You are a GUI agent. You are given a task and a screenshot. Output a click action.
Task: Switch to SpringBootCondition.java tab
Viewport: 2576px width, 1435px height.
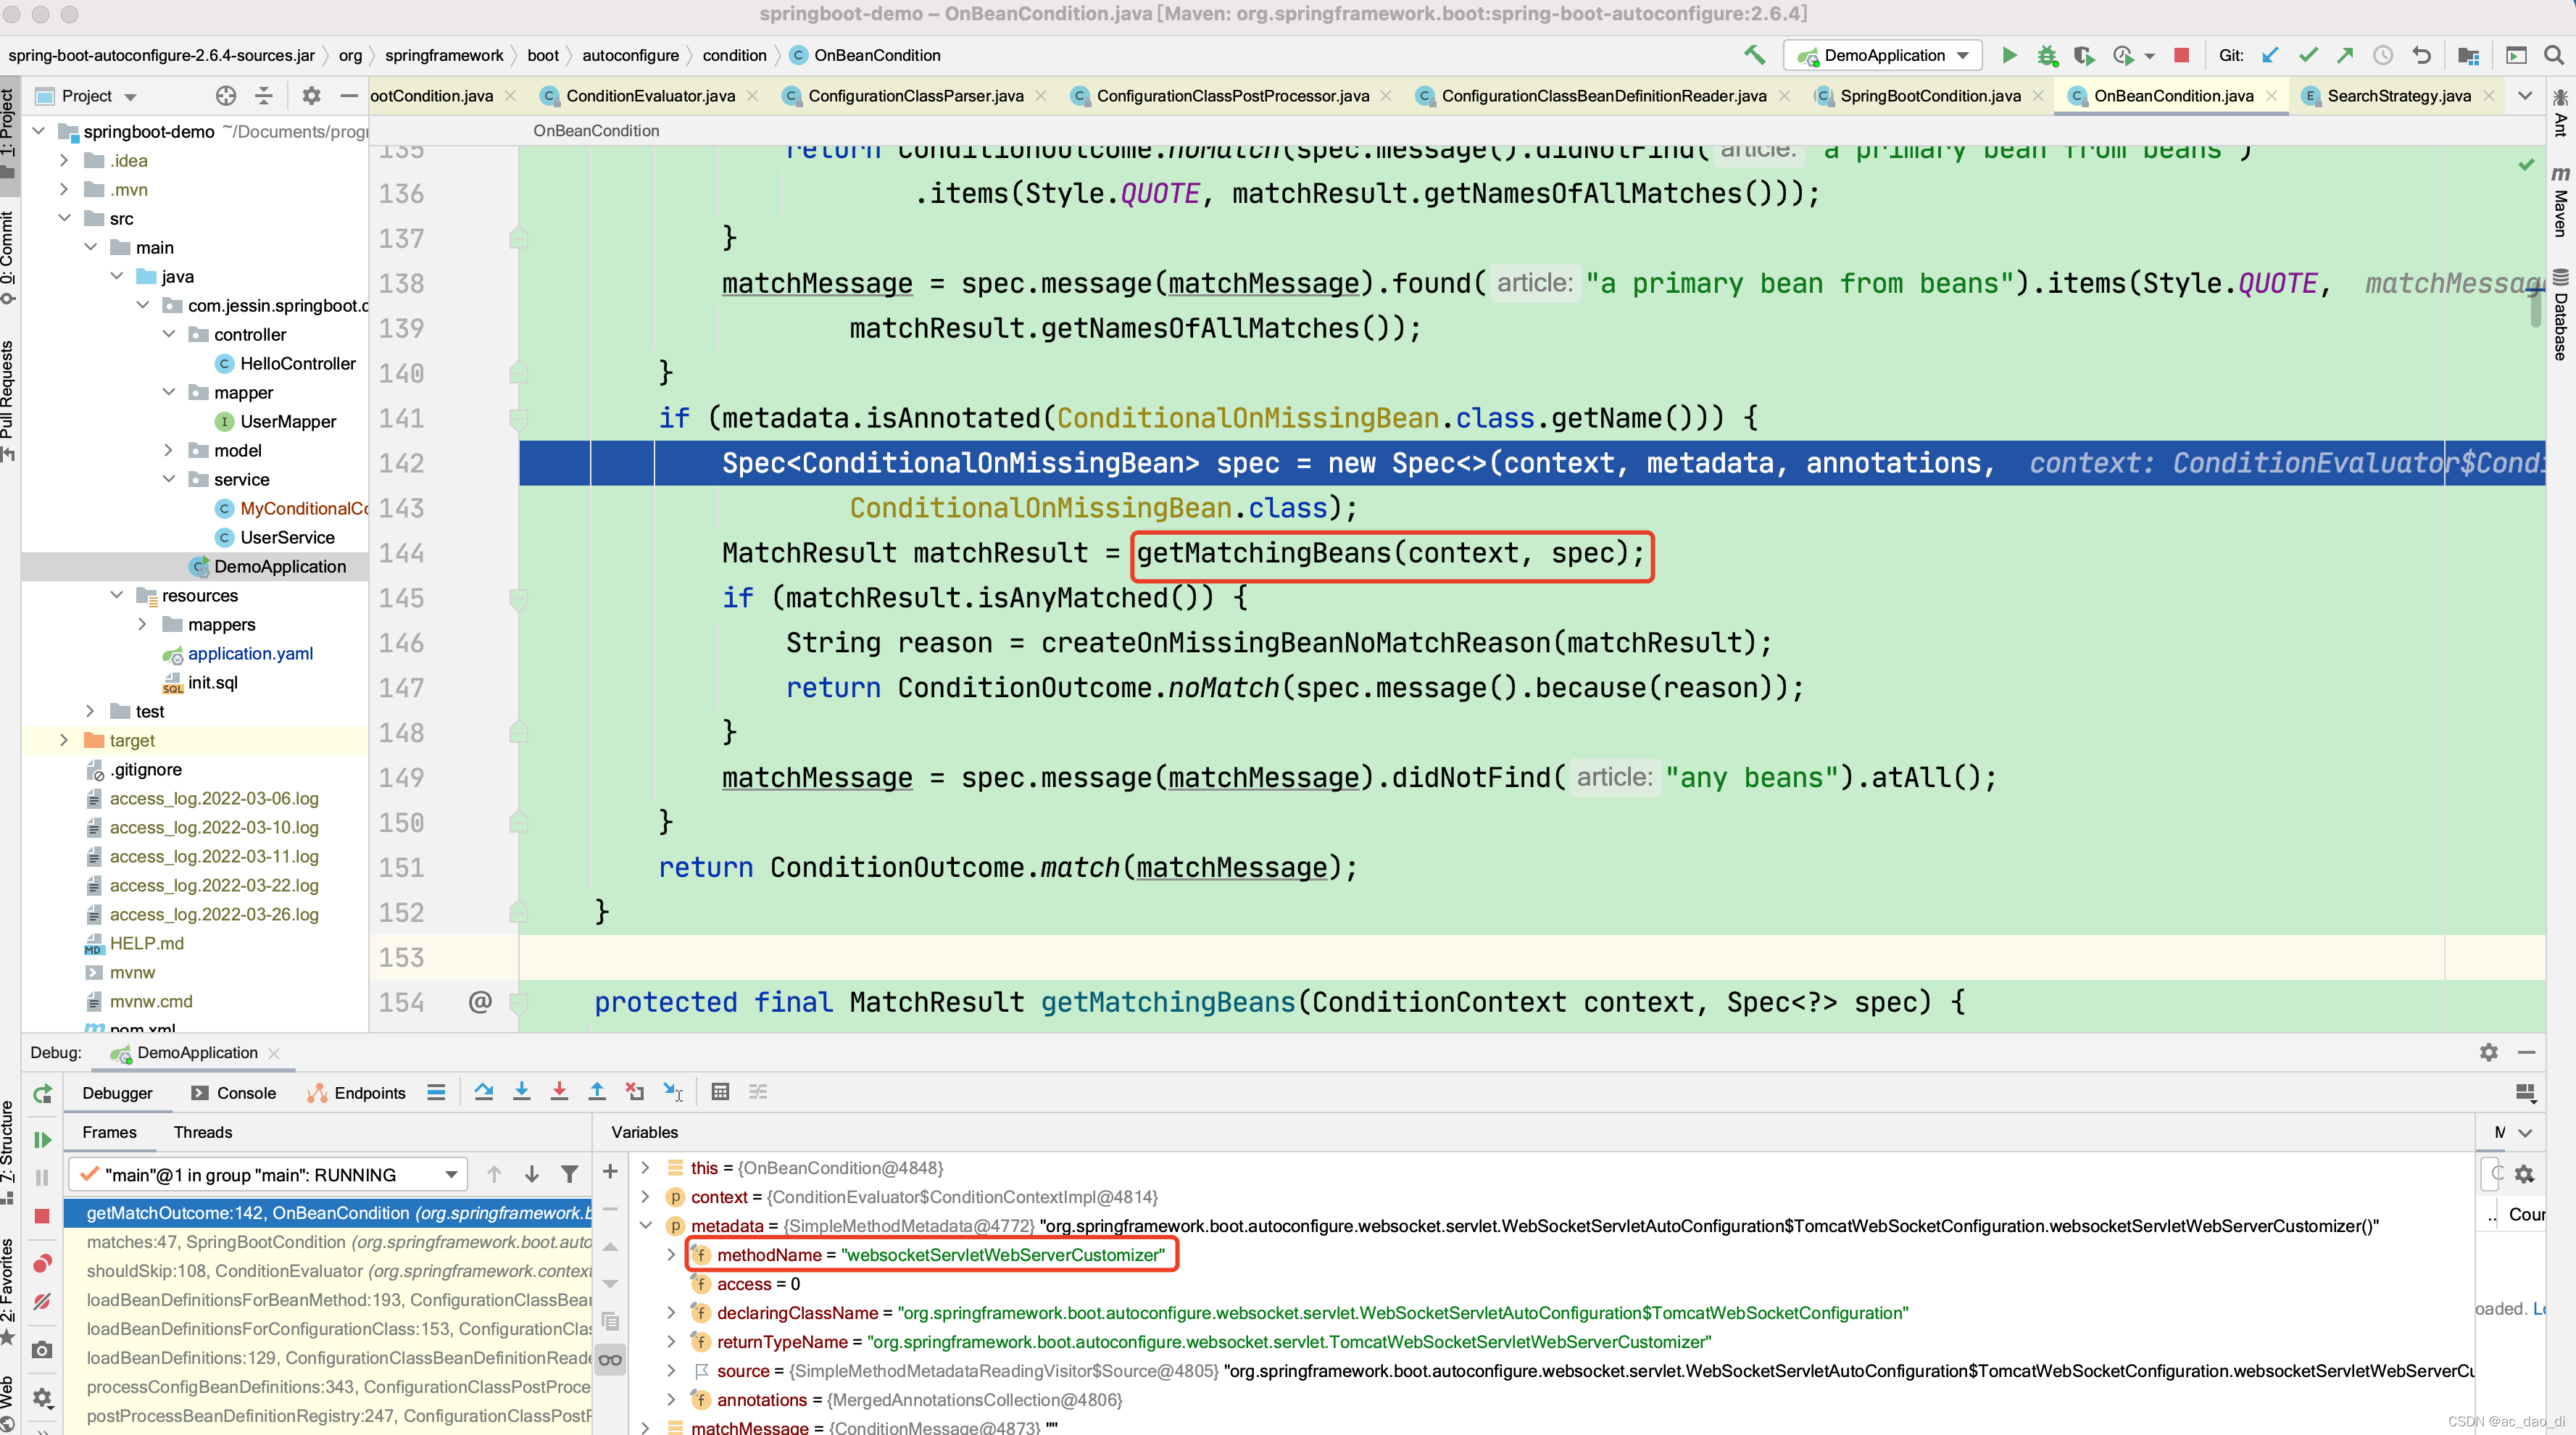click(x=1930, y=96)
